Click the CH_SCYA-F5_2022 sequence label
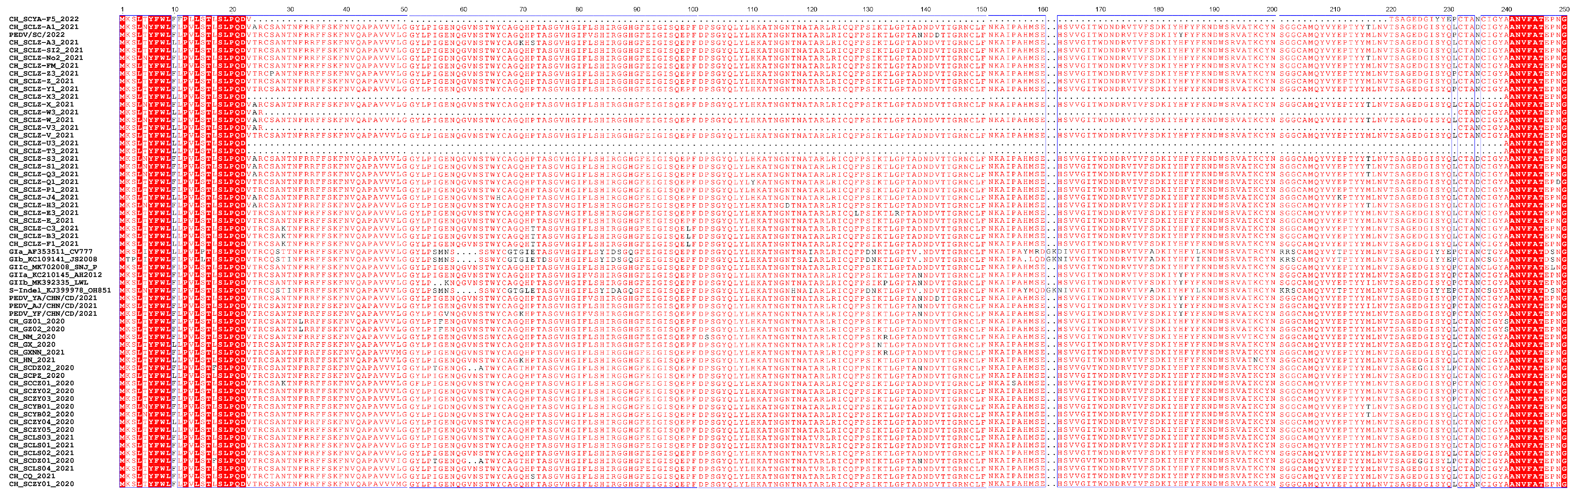Screen dimensions: 1578x495 point(44,19)
